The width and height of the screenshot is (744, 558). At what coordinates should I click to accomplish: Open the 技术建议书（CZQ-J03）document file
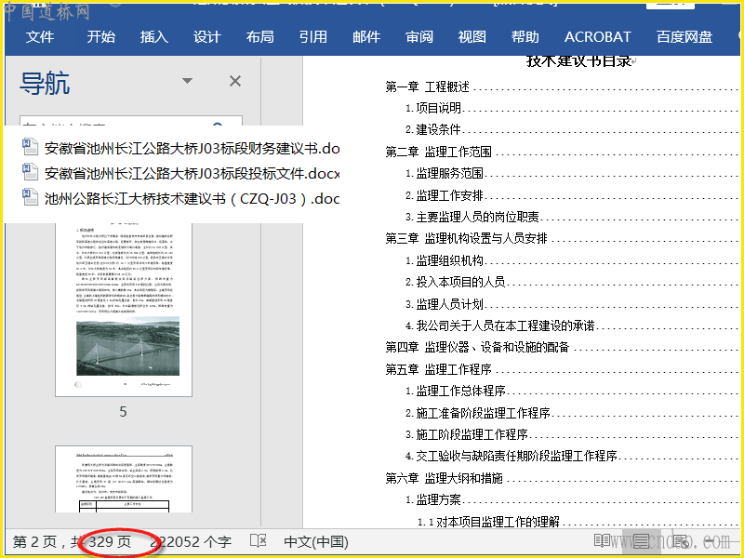(192, 198)
